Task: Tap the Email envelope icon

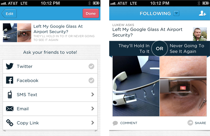Action: click(10, 109)
